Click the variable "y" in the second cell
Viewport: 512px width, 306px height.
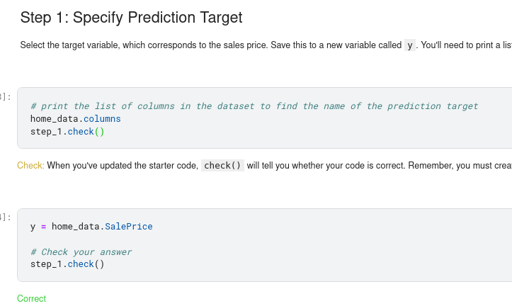click(x=33, y=227)
